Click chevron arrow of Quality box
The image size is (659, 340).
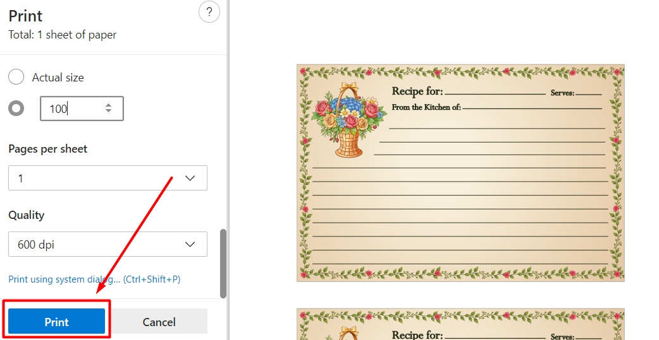click(190, 244)
